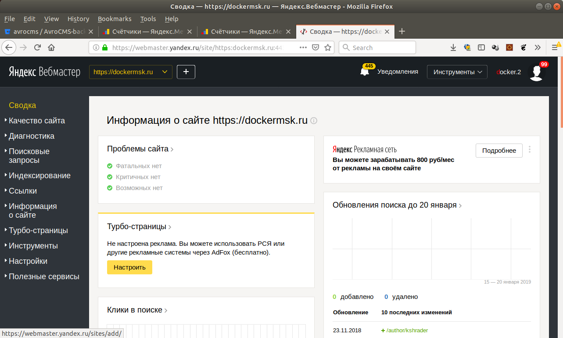Close the Сводка tab
This screenshot has width=563, height=338.
click(387, 32)
